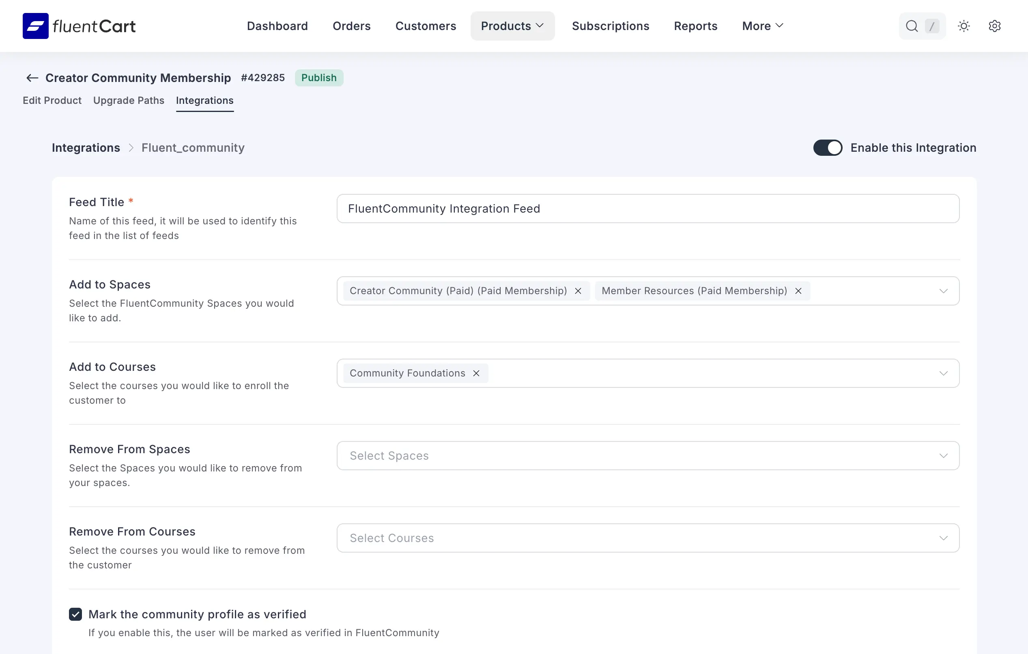Open the Orders page

click(351, 26)
